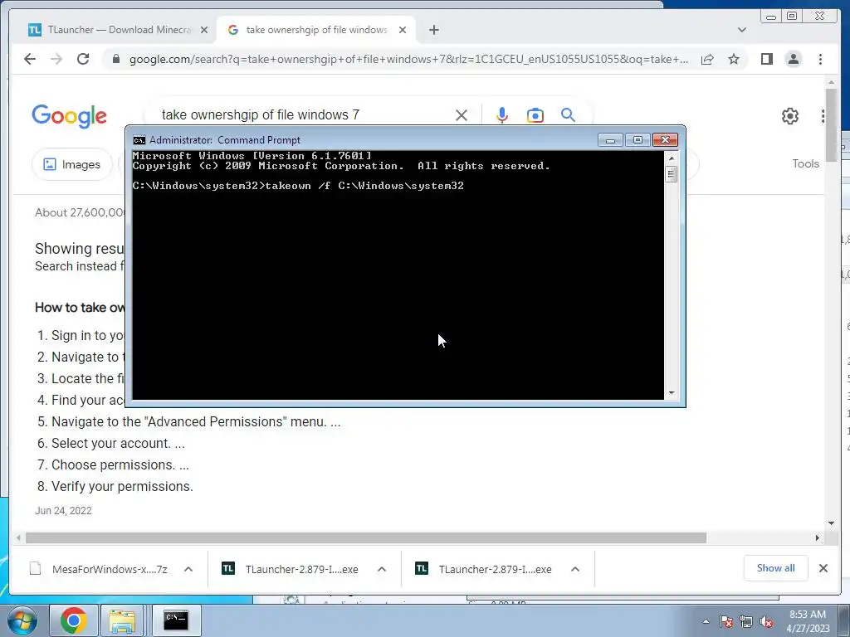Click the forward navigation arrow

pyautogui.click(x=56, y=59)
